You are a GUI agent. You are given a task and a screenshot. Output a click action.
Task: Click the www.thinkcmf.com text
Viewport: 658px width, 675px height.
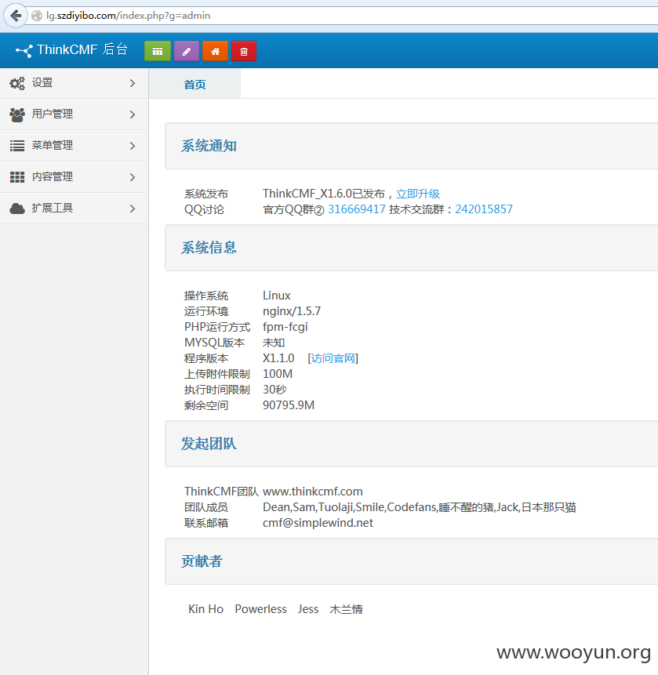click(313, 492)
